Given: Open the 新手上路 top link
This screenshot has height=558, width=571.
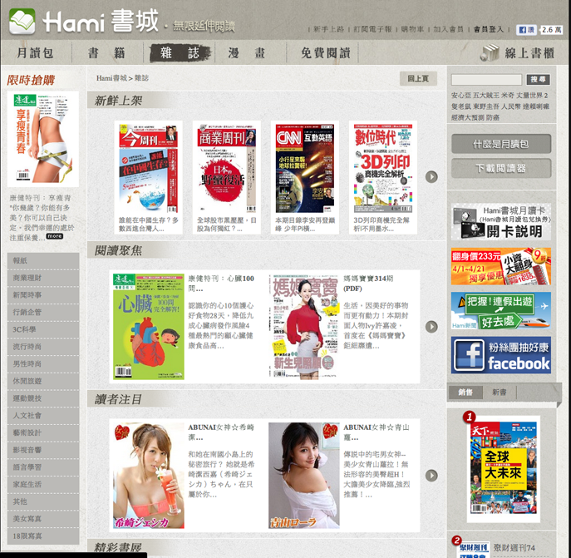Looking at the screenshot, I should tap(328, 29).
